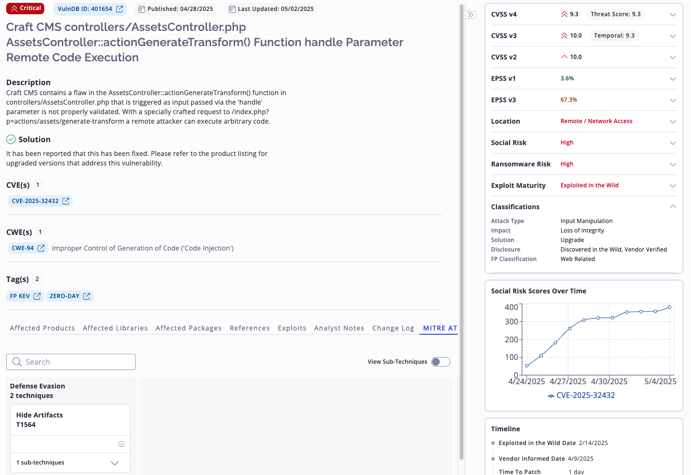Collapse the side panel with double-chevron icon
Screen dimensions: 691x475
471,15
